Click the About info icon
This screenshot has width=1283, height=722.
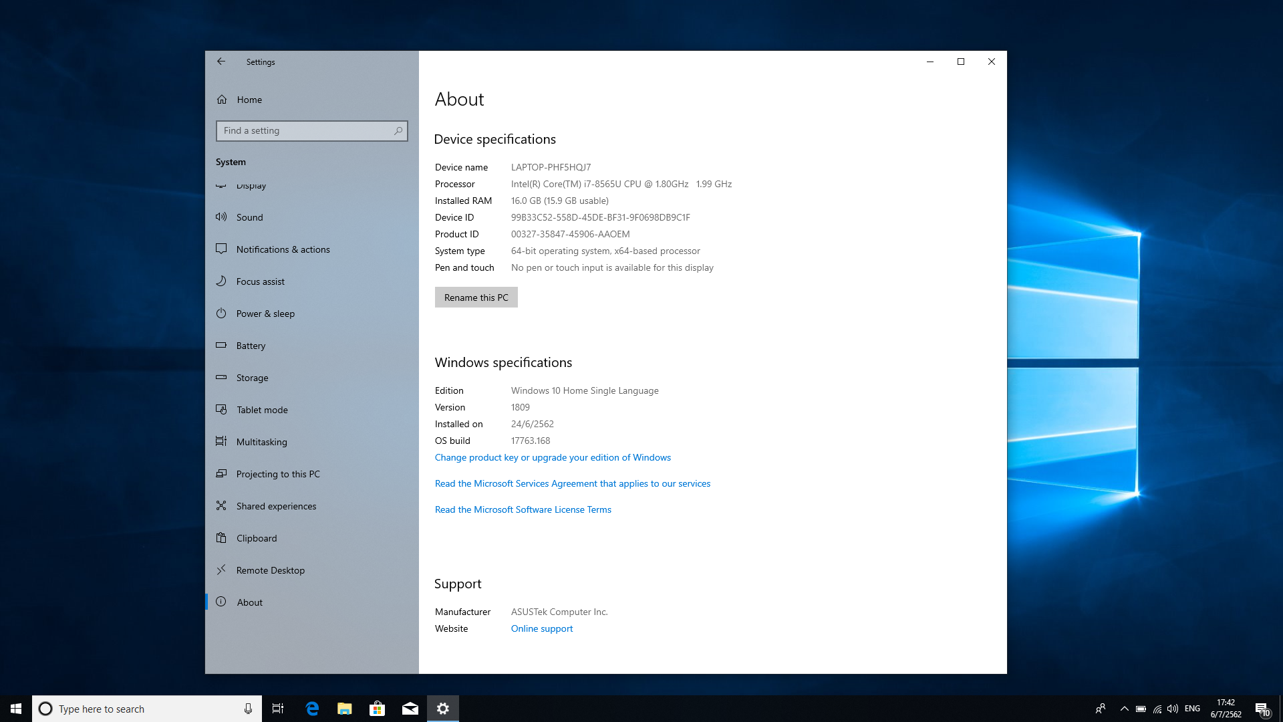pyautogui.click(x=221, y=602)
